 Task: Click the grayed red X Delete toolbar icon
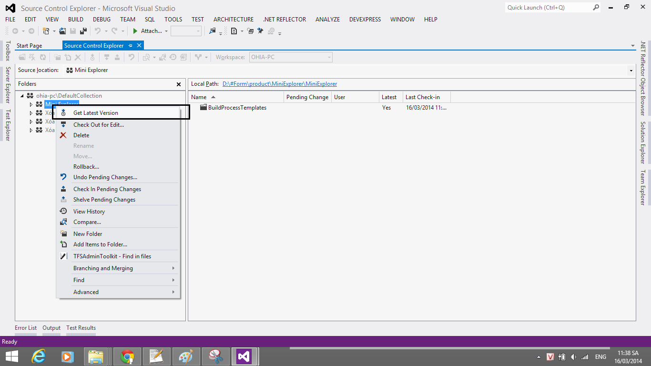coord(78,57)
